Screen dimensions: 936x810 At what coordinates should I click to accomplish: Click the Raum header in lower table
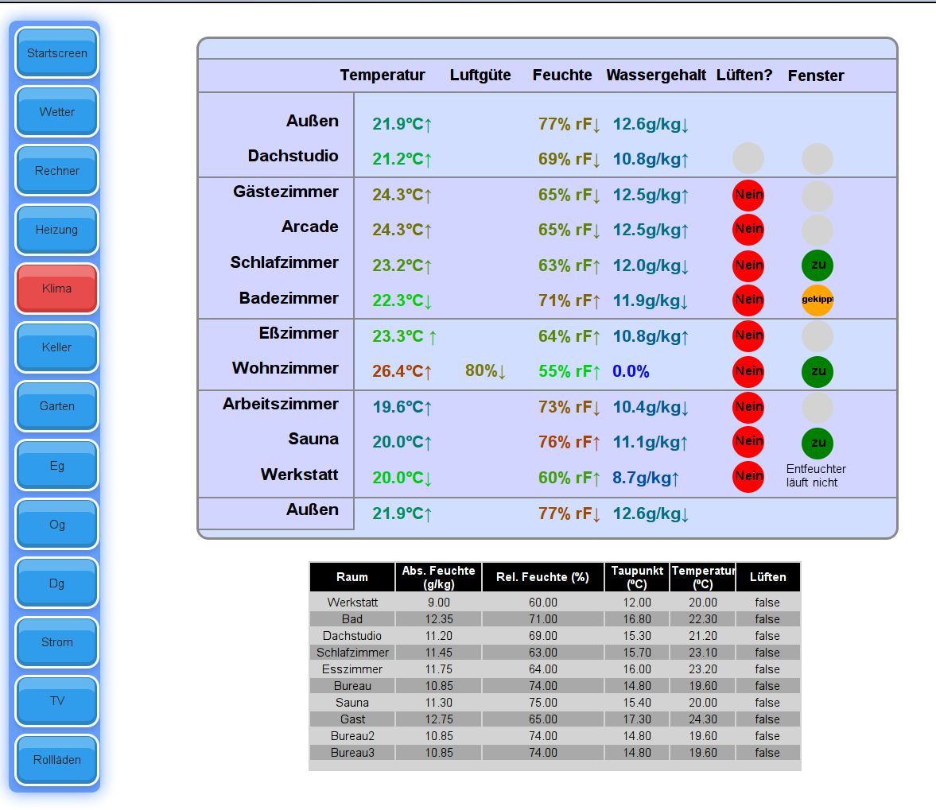coord(352,577)
